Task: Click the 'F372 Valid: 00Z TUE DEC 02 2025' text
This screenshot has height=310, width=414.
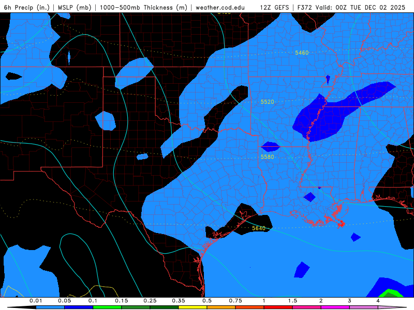Action: (x=351, y=7)
